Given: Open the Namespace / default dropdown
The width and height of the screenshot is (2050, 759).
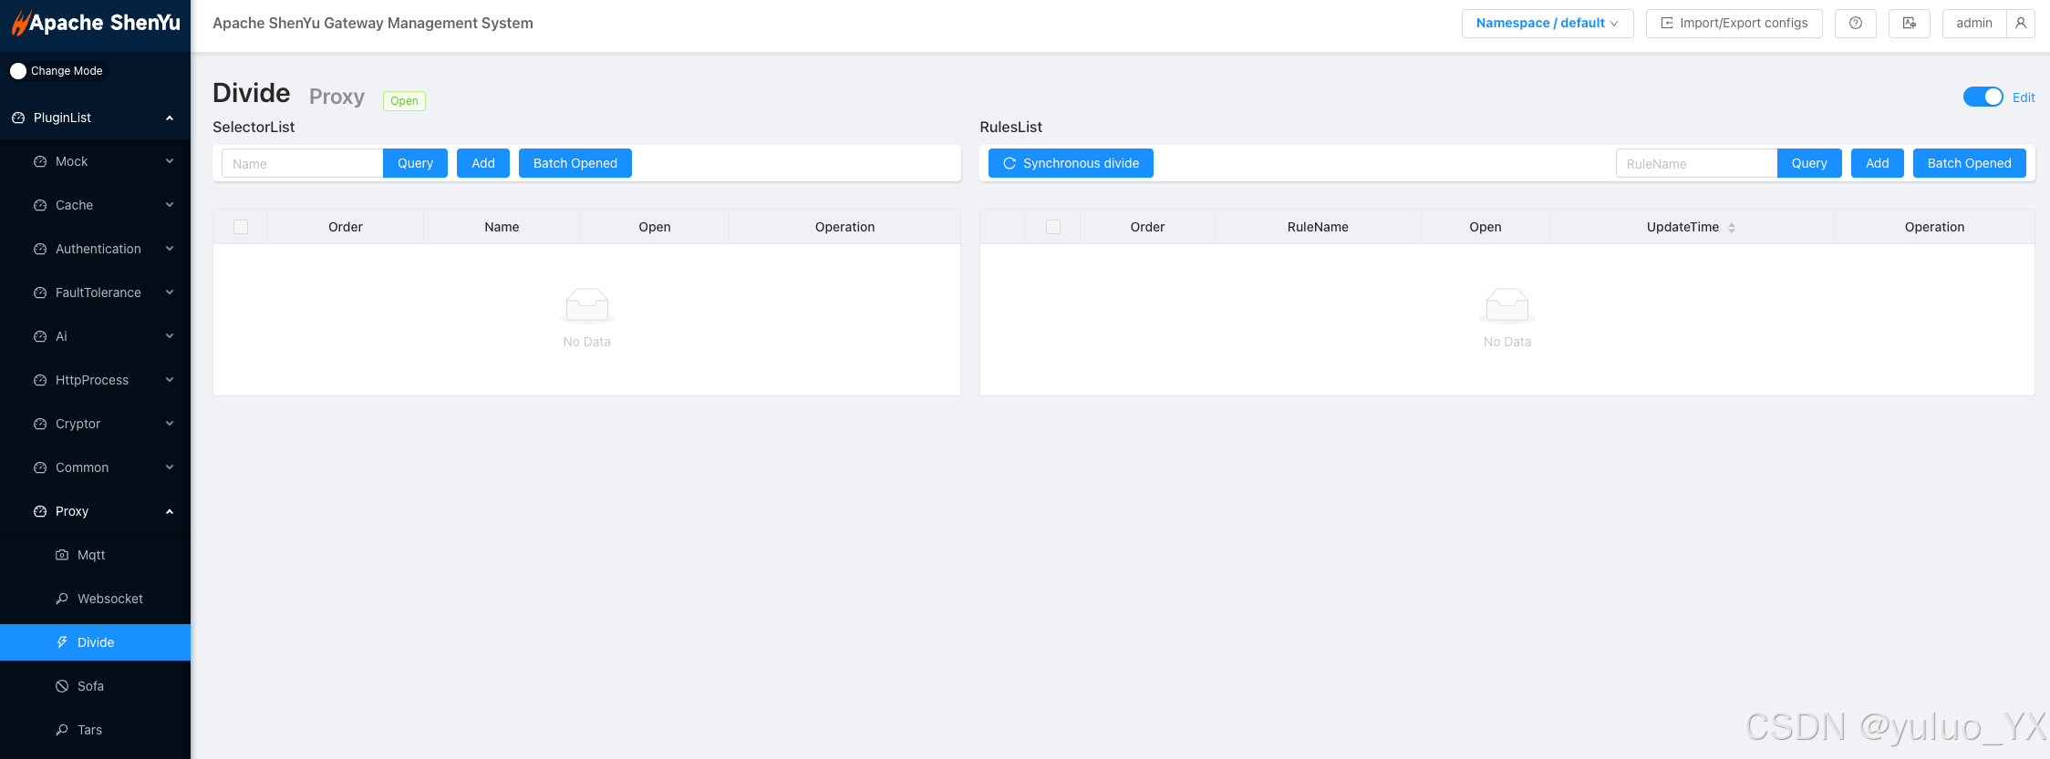Looking at the screenshot, I should tap(1548, 24).
